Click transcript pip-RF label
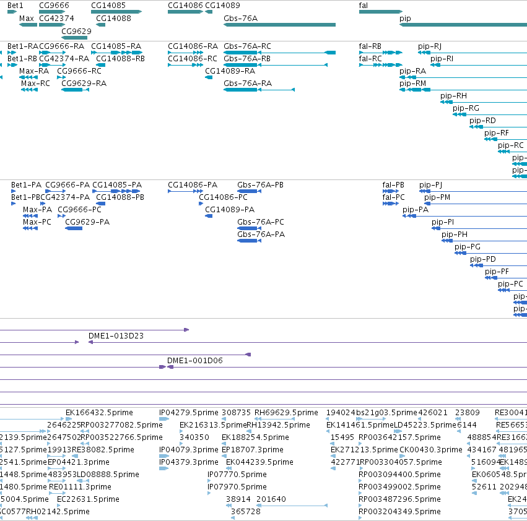The height and width of the screenshot is (521, 527). click(x=497, y=133)
